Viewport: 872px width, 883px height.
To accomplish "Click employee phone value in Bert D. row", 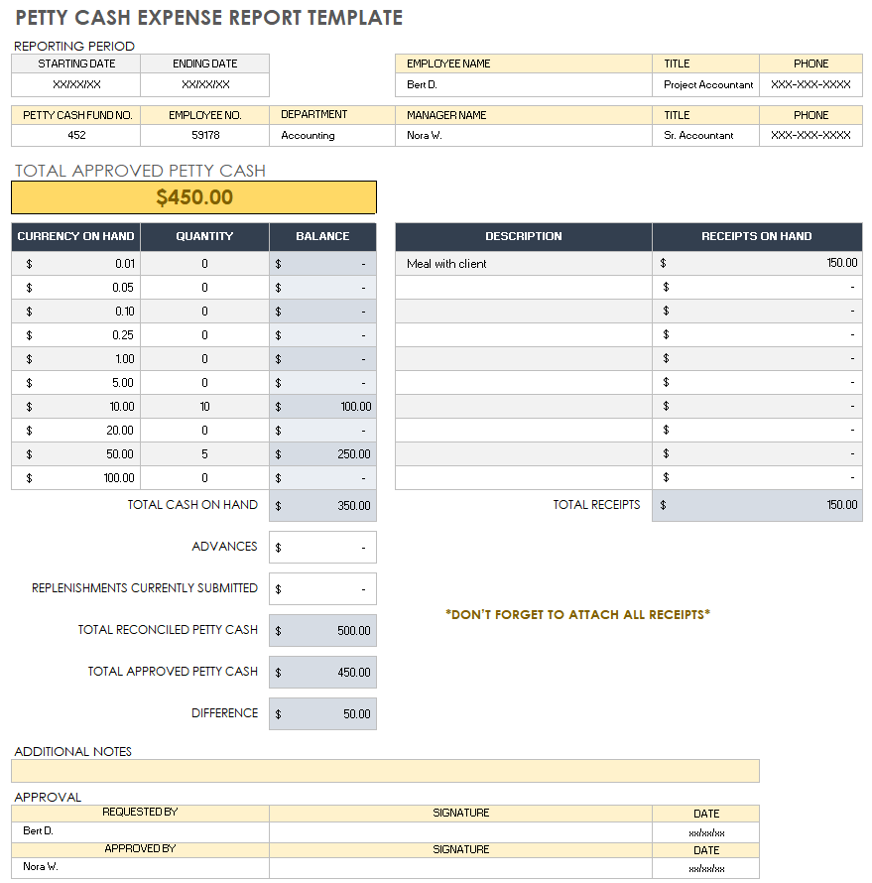I will [810, 84].
